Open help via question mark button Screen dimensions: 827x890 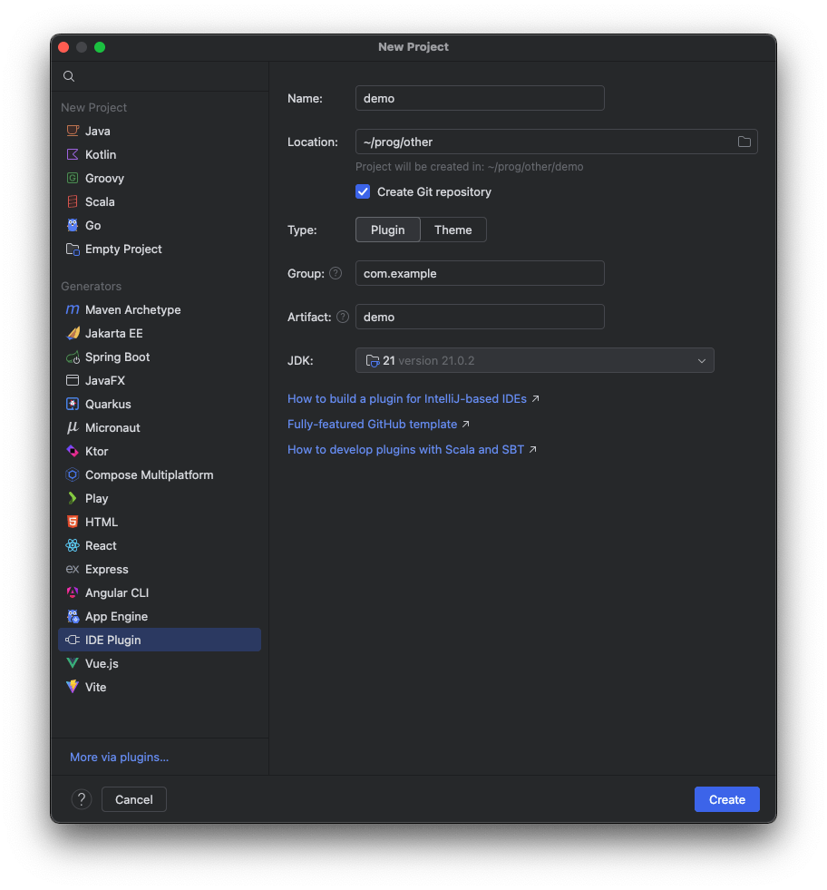click(x=82, y=799)
